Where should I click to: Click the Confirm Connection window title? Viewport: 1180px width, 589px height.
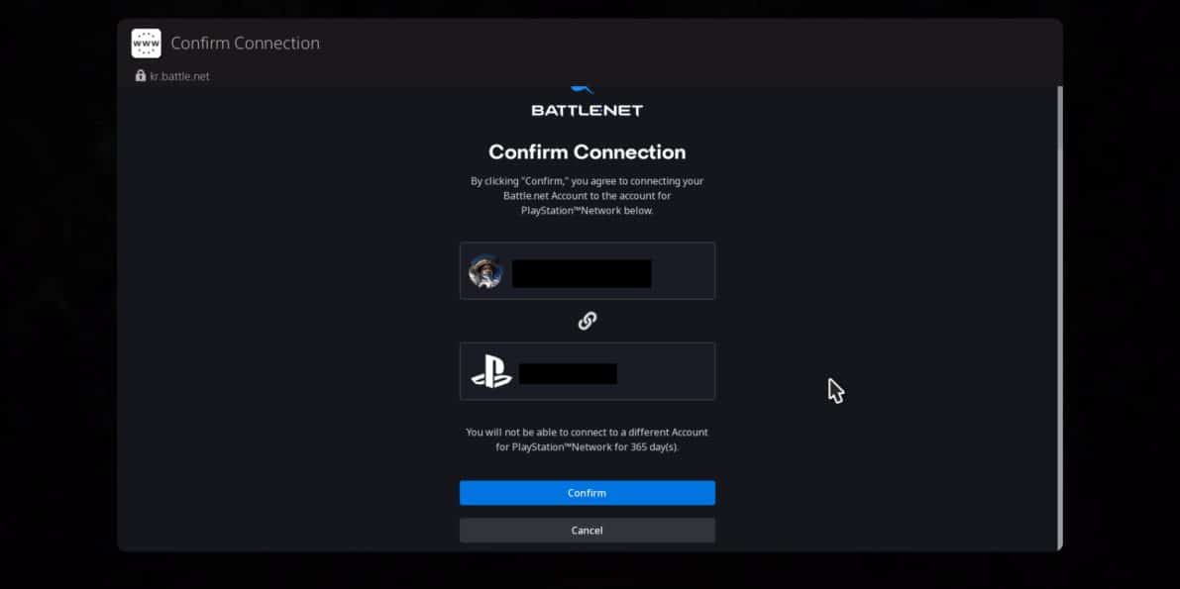pos(246,44)
